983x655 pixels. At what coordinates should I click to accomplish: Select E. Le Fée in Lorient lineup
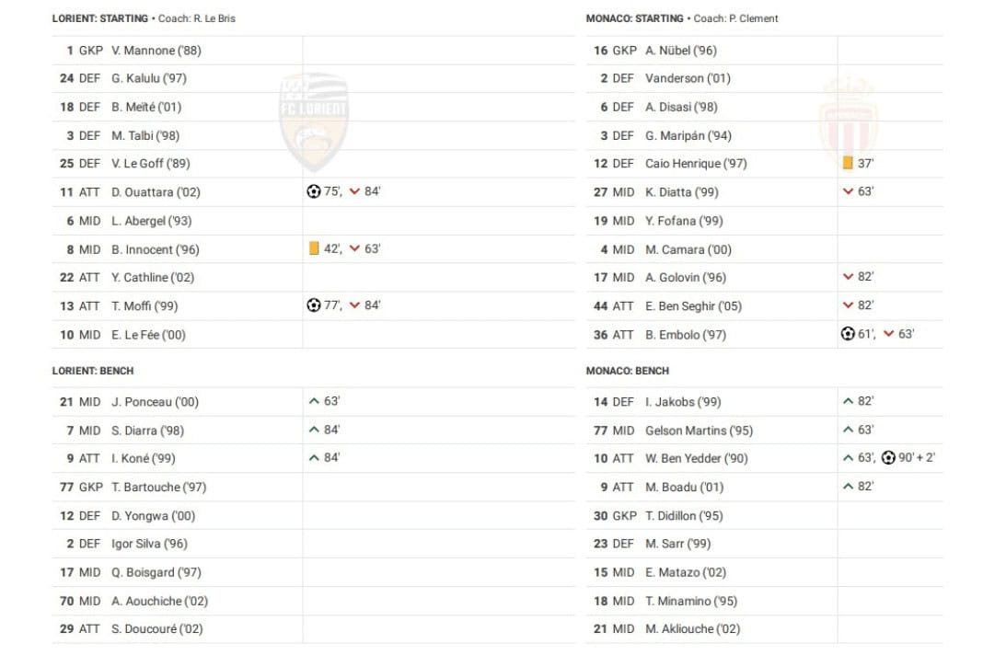[148, 335]
